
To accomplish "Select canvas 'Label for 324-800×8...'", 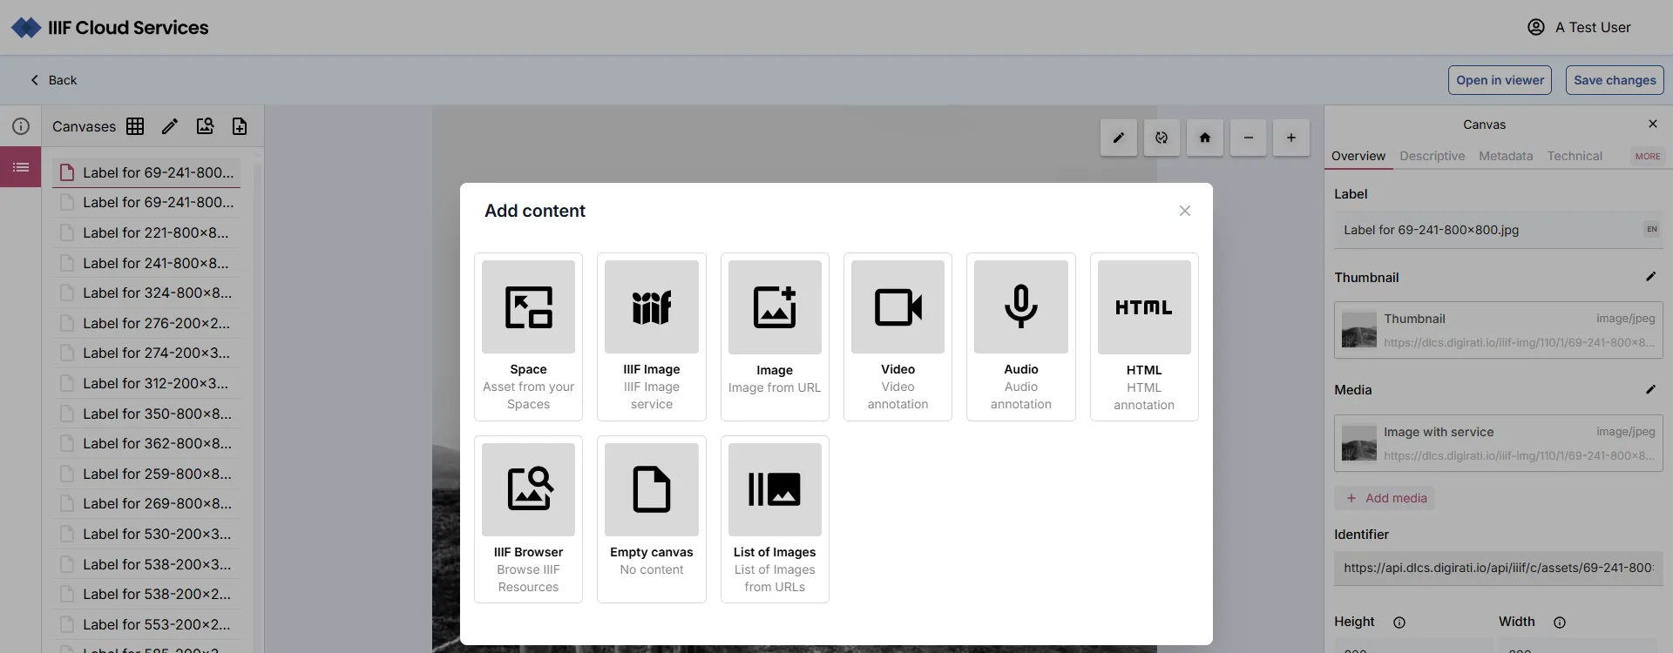I will point(146,293).
